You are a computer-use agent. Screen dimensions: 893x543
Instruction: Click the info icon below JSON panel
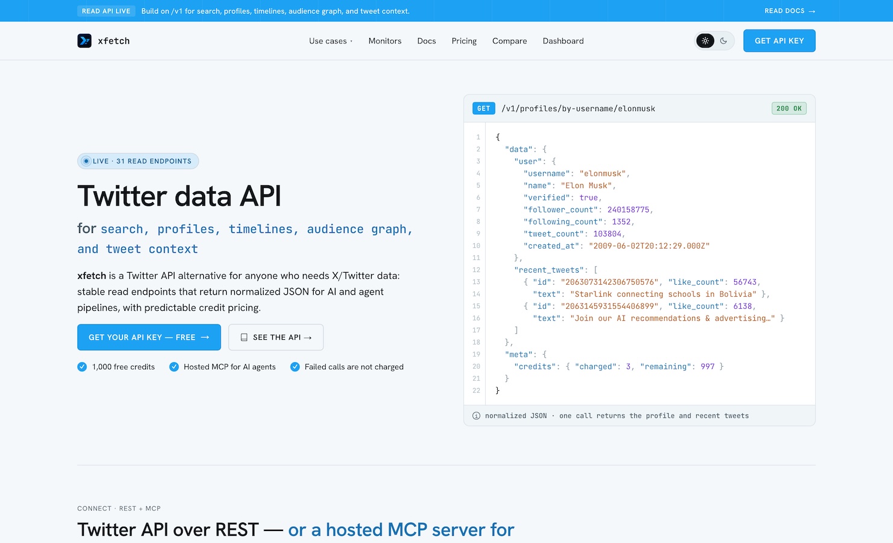(x=476, y=416)
